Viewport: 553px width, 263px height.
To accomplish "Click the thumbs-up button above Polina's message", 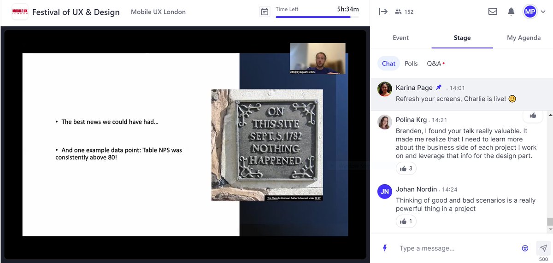I will tap(533, 115).
